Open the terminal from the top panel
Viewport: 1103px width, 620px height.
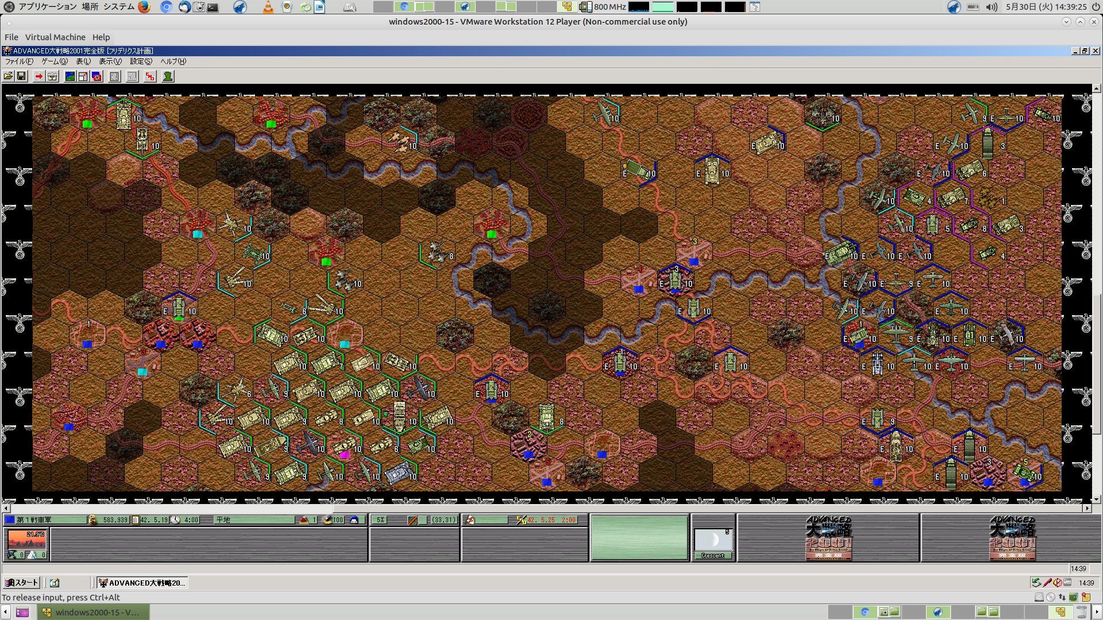point(213,7)
